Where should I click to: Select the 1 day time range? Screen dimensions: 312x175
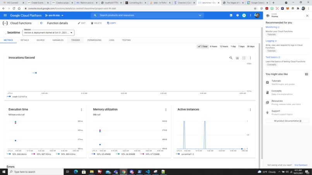pyautogui.click(x=233, y=46)
